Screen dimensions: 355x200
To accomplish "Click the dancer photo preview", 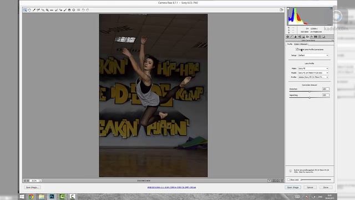I will point(153,96).
